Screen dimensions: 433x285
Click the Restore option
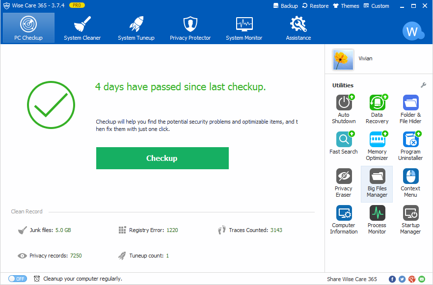(x=316, y=6)
